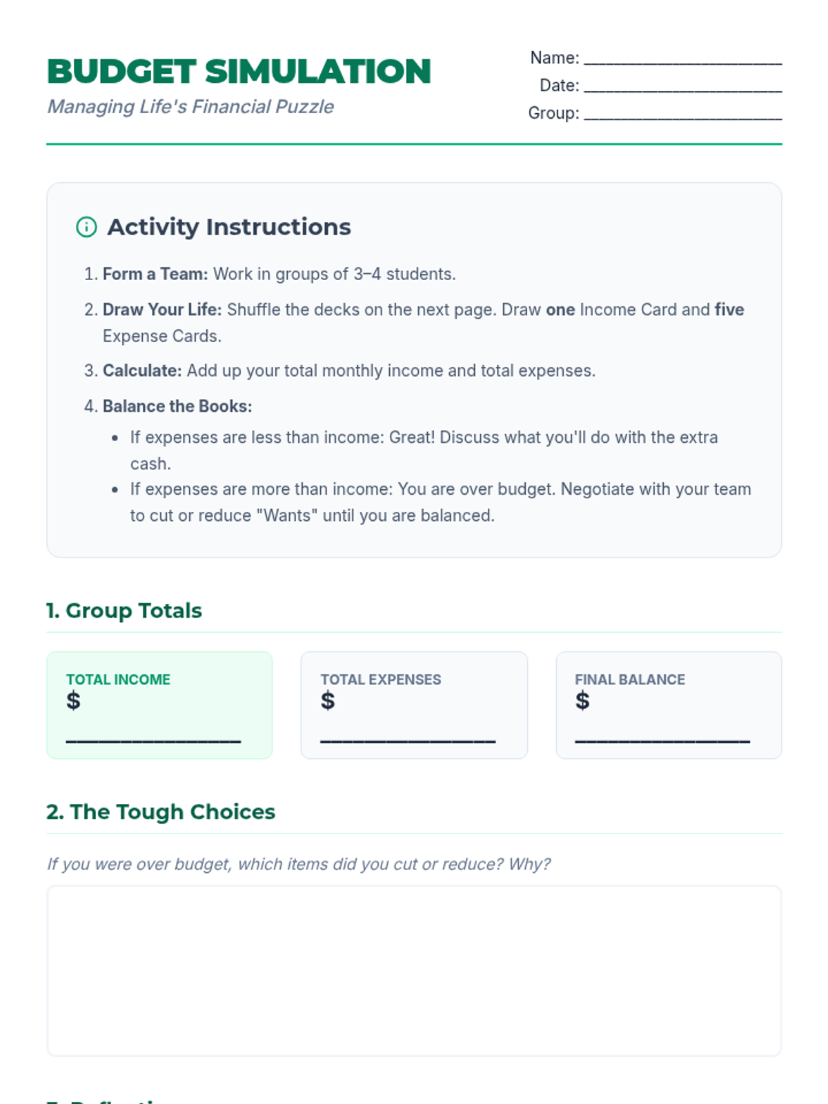
Task: Click the info icon beside Activity Instructions
Action: (86, 227)
